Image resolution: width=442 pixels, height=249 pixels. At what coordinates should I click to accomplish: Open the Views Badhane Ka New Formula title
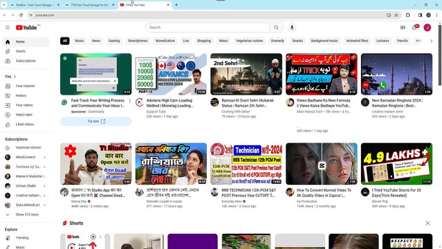(x=324, y=103)
